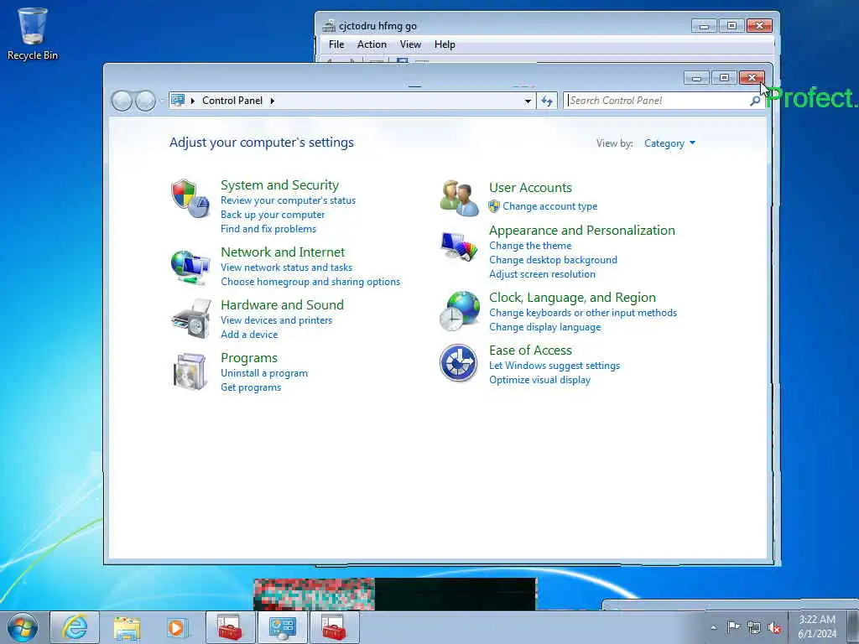The image size is (859, 644).
Task: Open the System and Security category
Action: 279,185
